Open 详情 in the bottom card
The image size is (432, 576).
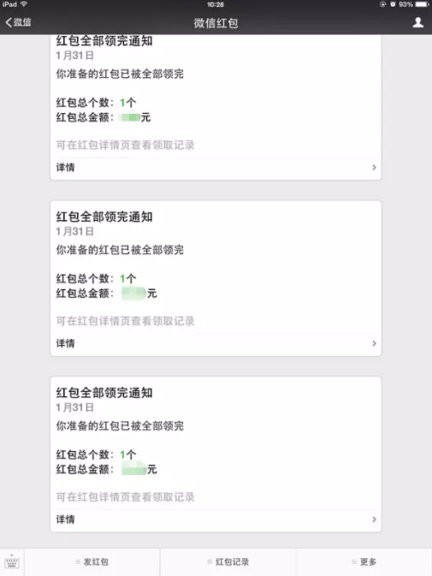(x=216, y=520)
